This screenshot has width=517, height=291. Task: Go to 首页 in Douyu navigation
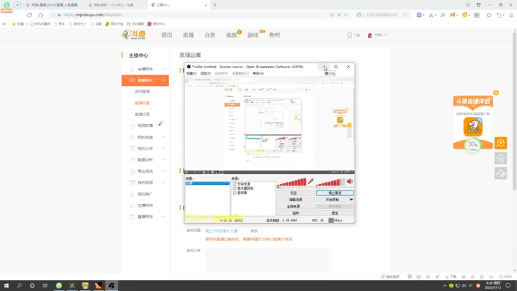point(167,35)
